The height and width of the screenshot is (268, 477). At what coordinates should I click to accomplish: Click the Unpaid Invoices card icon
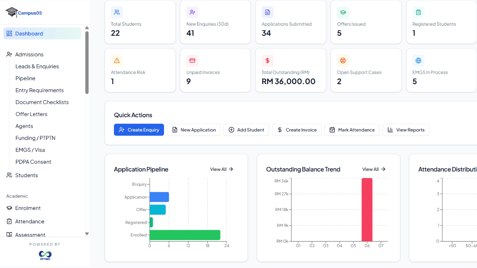point(192,61)
